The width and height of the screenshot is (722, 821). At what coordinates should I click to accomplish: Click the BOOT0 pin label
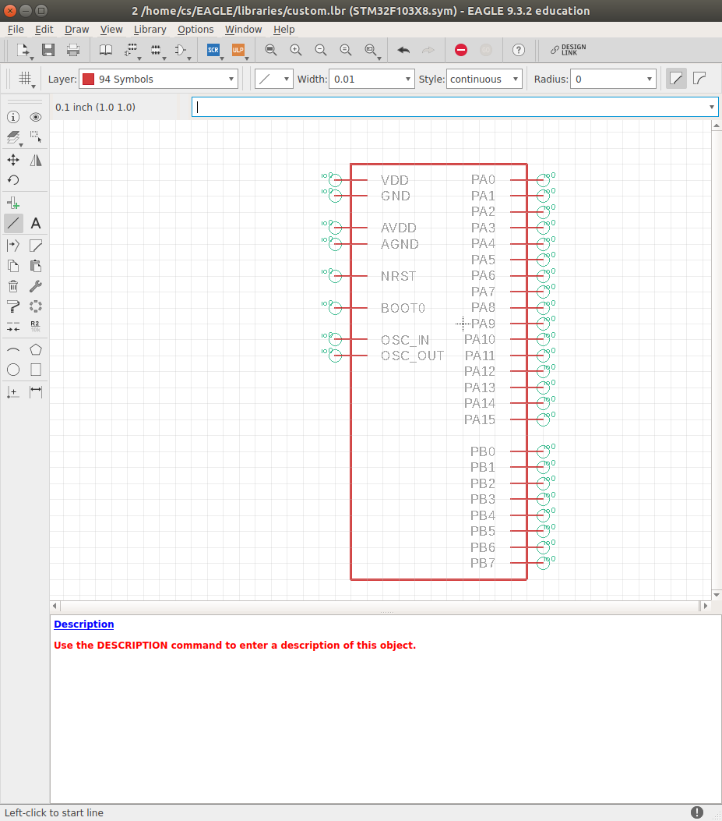tap(403, 308)
